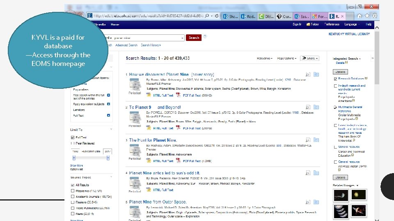The height and width of the screenshot is (221, 394).
Task: Open HTML Full Text for result 4
Action: pyautogui.click(x=163, y=190)
